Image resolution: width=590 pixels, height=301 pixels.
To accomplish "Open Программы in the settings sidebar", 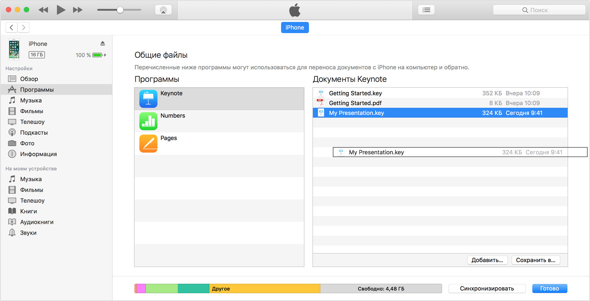I will 56,90.
